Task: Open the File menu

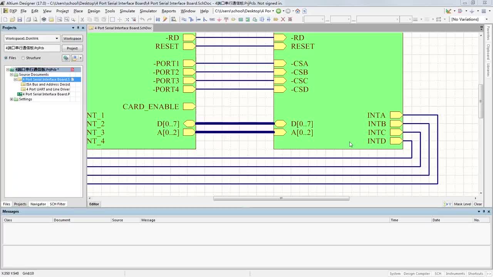Action: click(23, 11)
